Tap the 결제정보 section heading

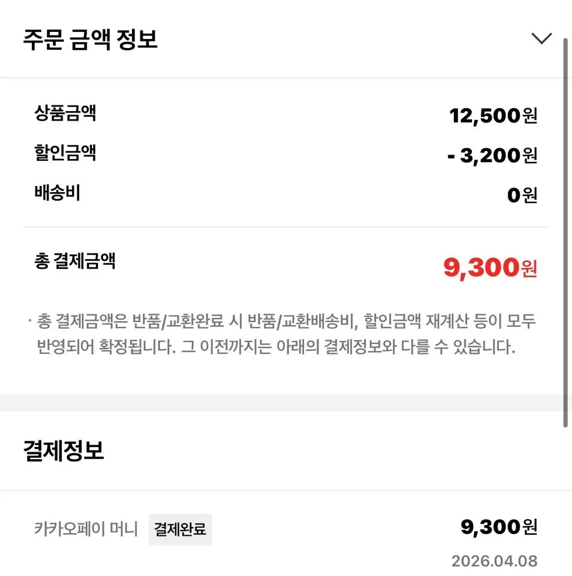tap(64, 451)
